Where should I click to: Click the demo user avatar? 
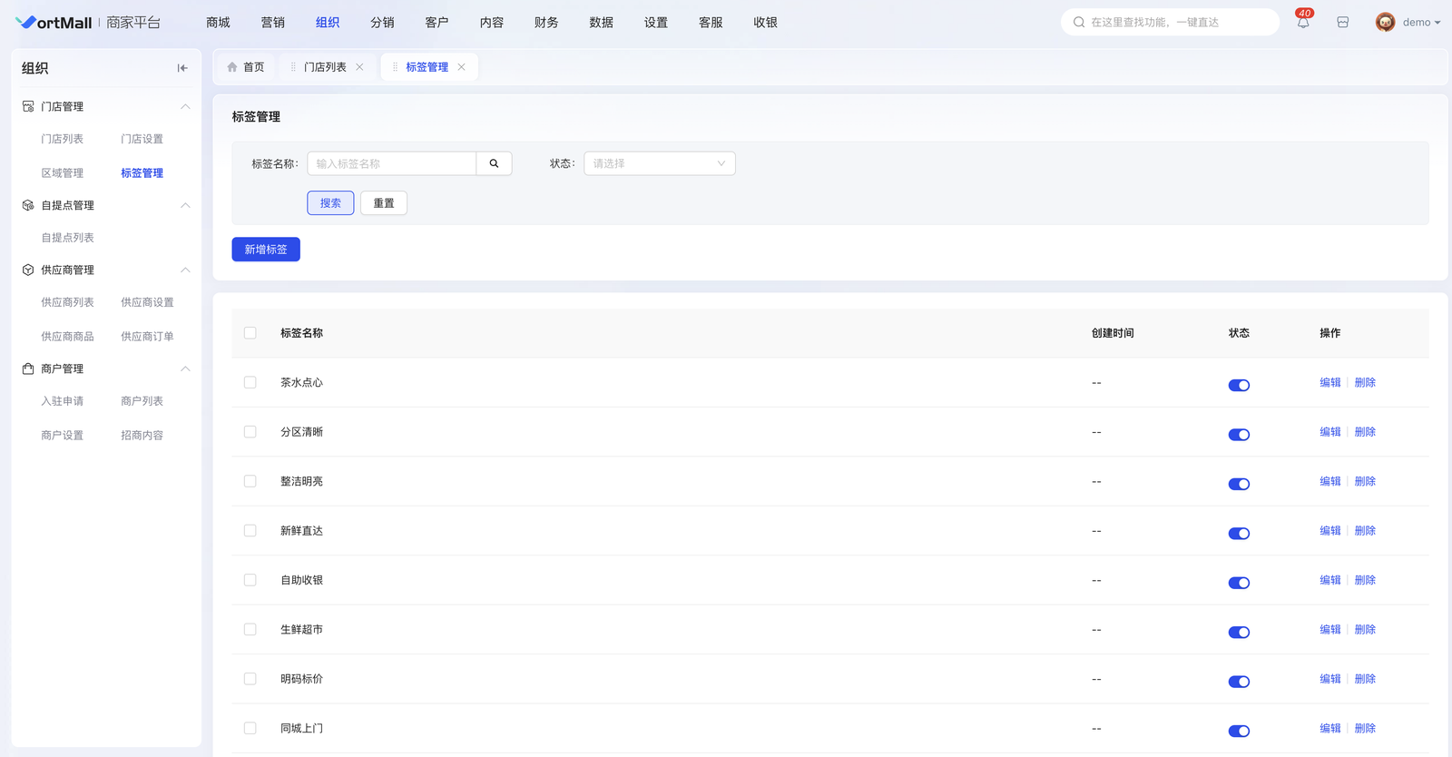[x=1385, y=23]
